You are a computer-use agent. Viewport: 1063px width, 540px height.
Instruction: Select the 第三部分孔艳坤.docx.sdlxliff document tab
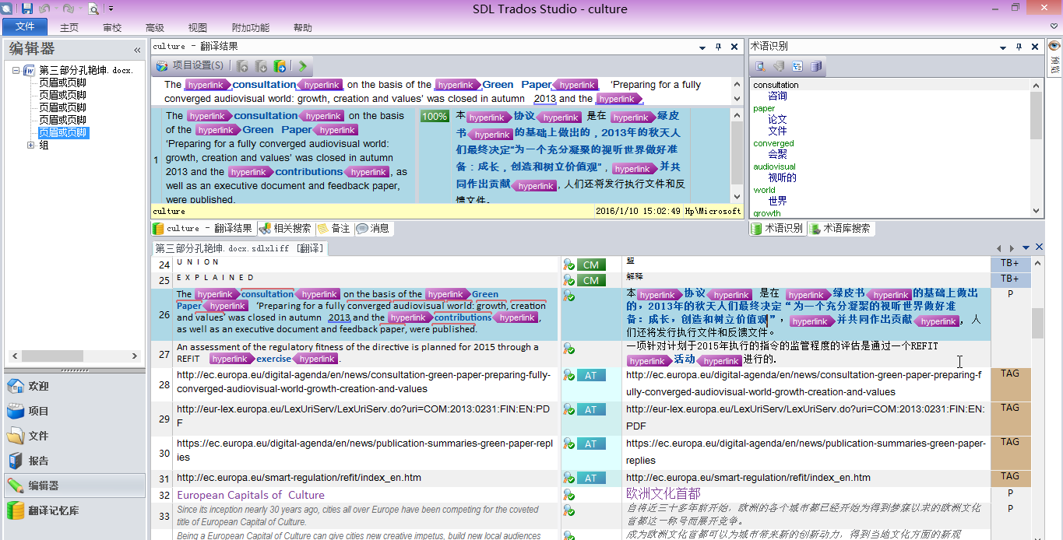click(239, 248)
